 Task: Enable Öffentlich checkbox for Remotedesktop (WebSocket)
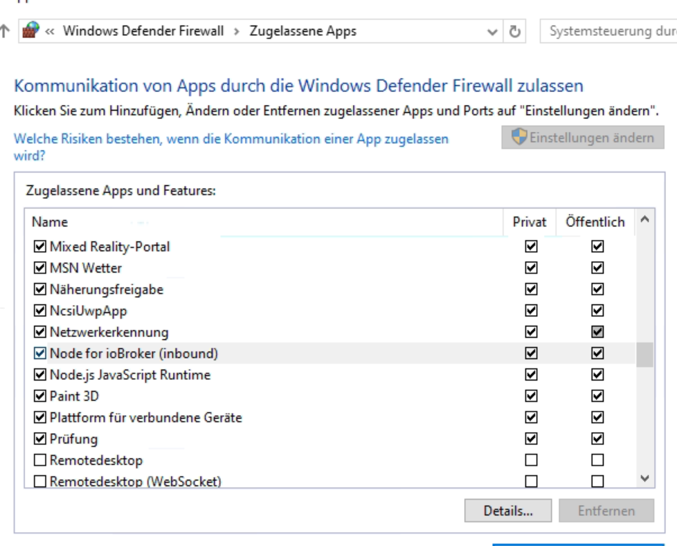[597, 481]
